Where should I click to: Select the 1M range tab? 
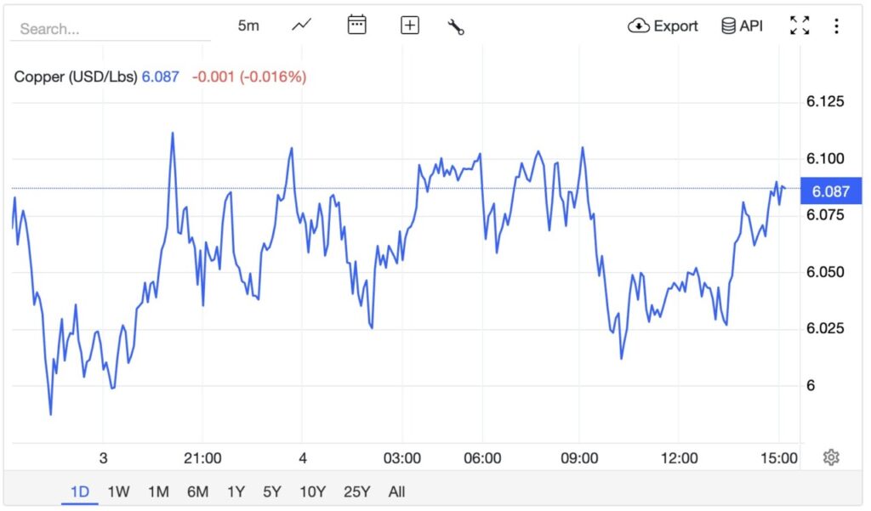point(158,491)
